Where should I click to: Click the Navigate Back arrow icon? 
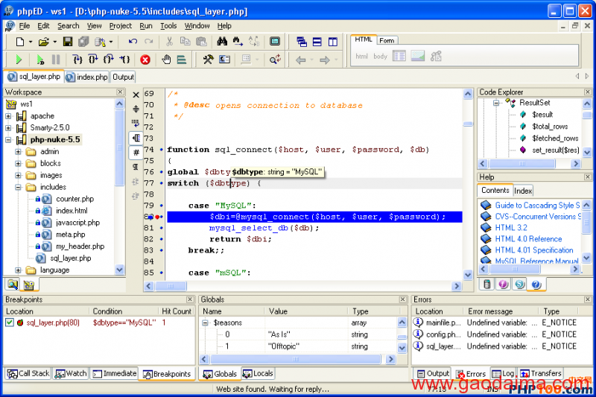pos(301,60)
